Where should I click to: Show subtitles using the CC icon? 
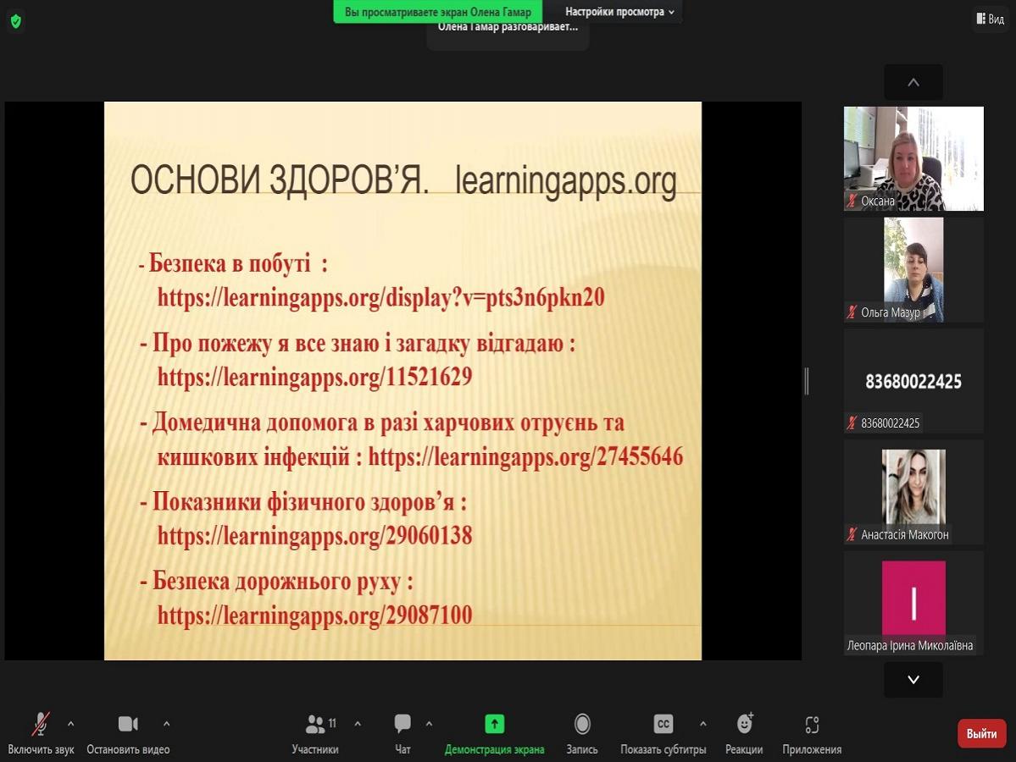[663, 724]
